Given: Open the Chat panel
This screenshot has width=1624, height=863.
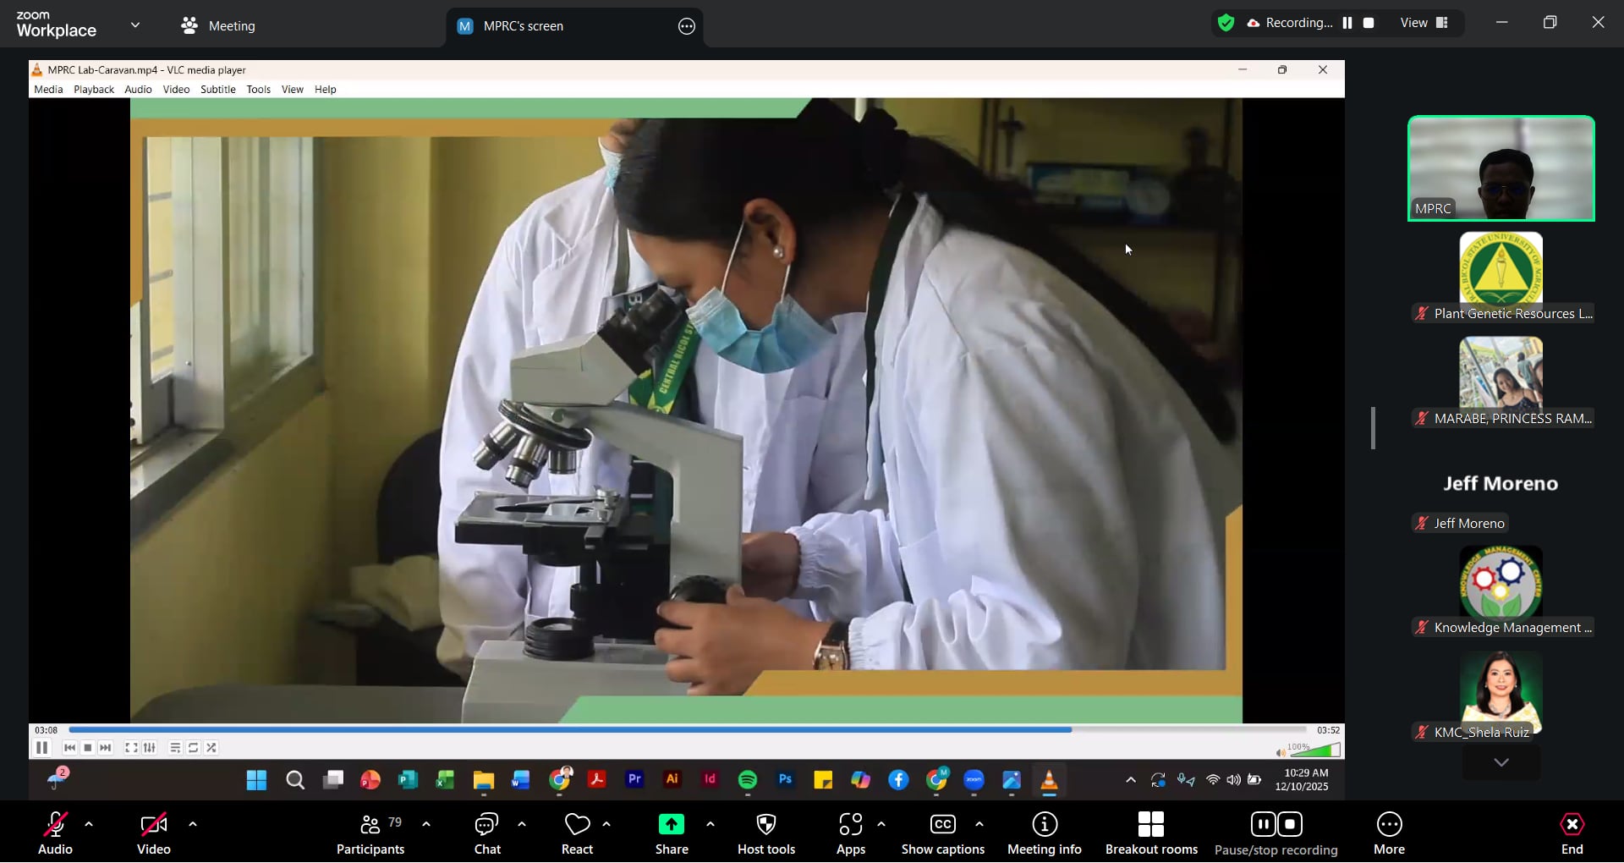Looking at the screenshot, I should 487,834.
